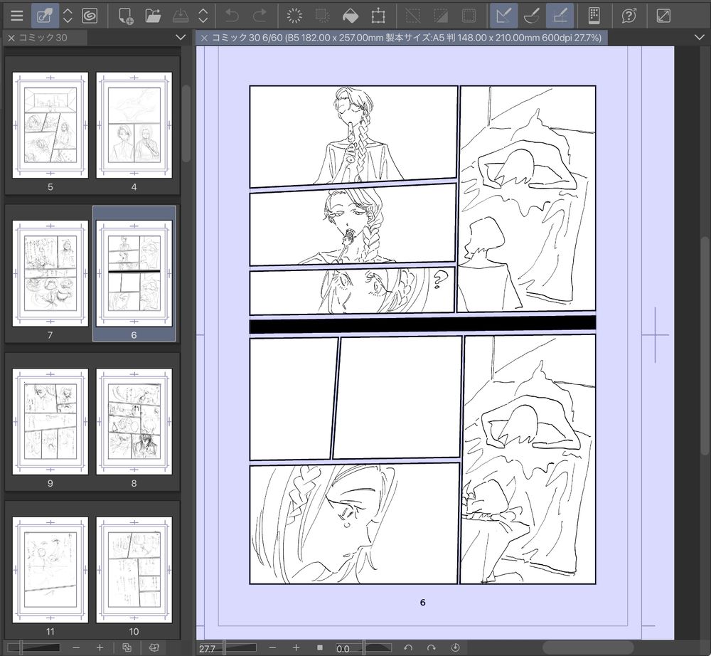Shrink thumbnails with page manager minus button
The width and height of the screenshot is (711, 656).
pos(76,648)
